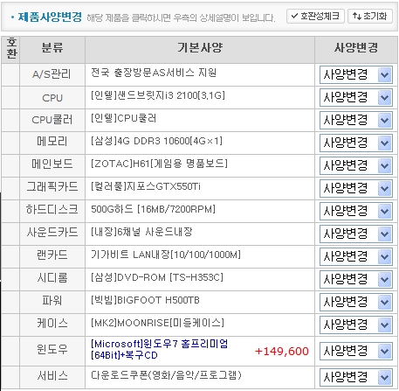The image size is (399, 391).
Task: Open the 서비스 spec change dropdown
Action: (356, 378)
